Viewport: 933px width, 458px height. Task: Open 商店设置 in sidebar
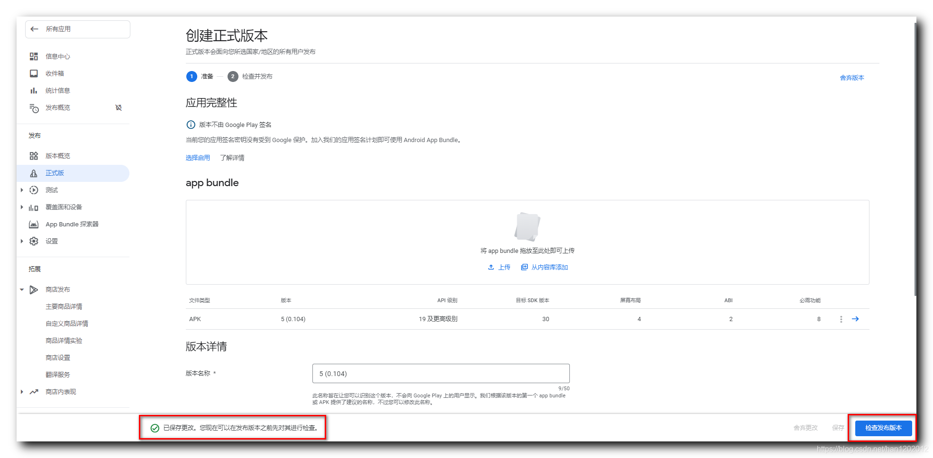58,358
